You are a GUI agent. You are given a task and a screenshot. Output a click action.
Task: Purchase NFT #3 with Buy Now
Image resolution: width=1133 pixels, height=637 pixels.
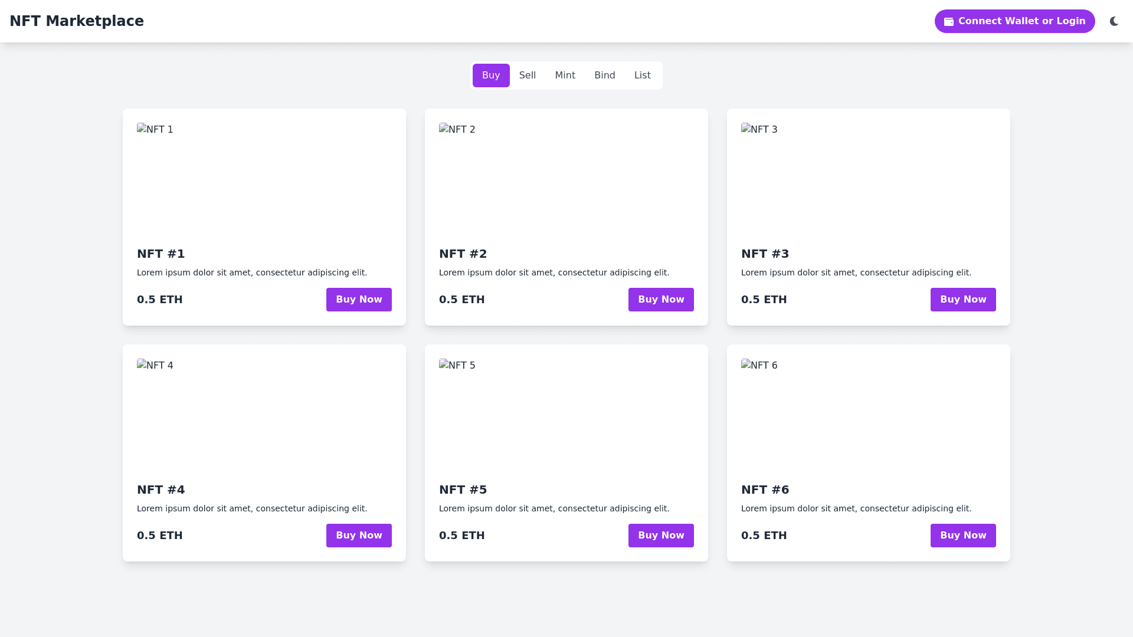[x=962, y=300]
